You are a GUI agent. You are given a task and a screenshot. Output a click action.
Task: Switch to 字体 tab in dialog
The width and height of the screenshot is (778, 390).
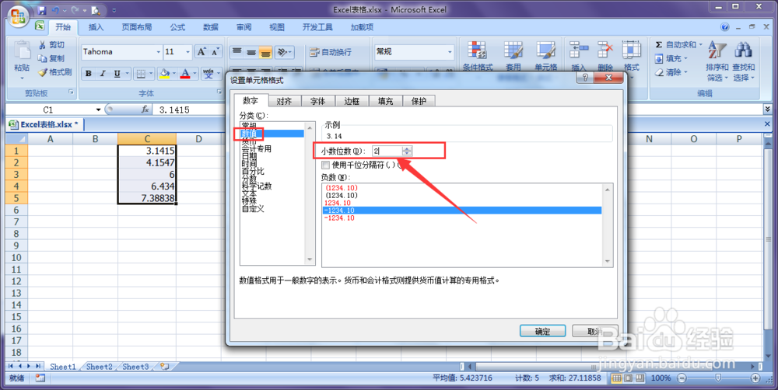[317, 101]
